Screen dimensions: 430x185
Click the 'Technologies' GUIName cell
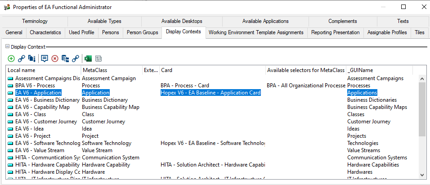coord(363,143)
